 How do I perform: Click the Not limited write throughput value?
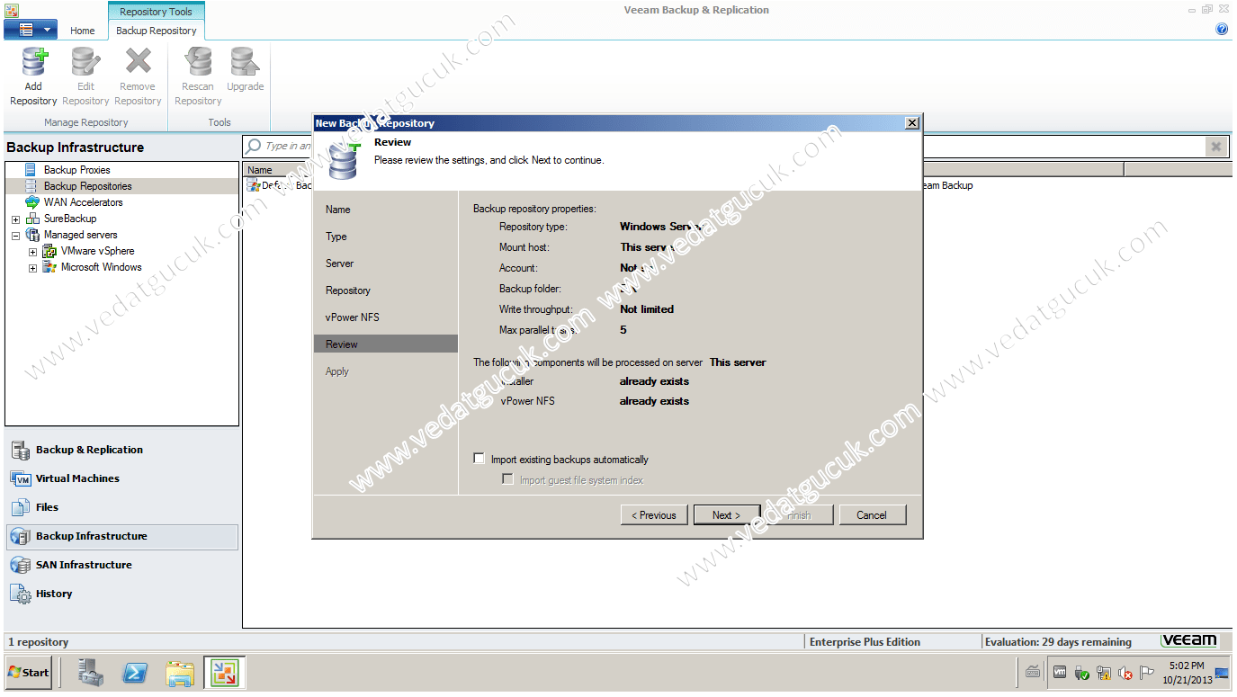pos(647,309)
